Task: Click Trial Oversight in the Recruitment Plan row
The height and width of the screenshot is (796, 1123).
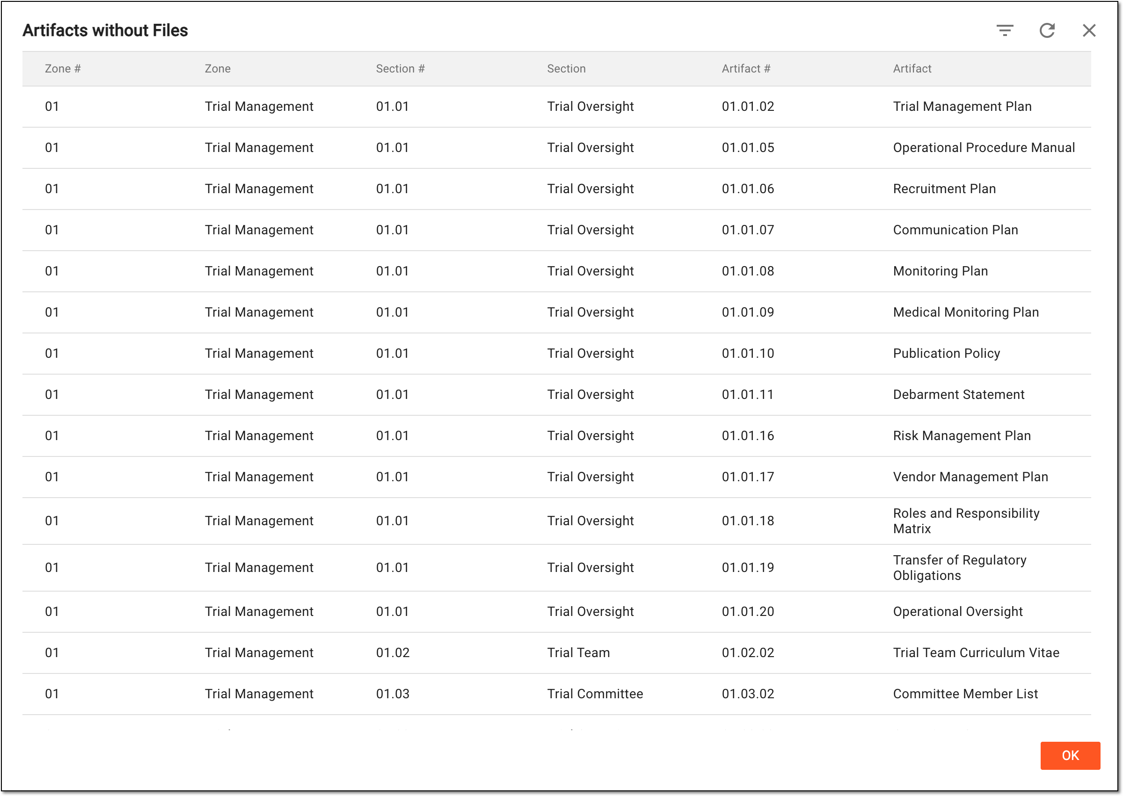Action: point(591,188)
